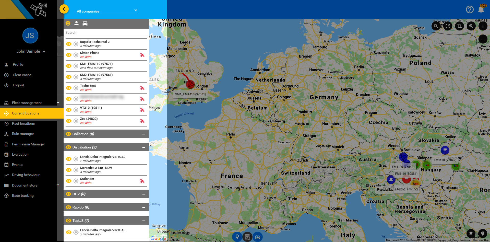Open Past locations menu item
This screenshot has height=242, width=490.
23,123
